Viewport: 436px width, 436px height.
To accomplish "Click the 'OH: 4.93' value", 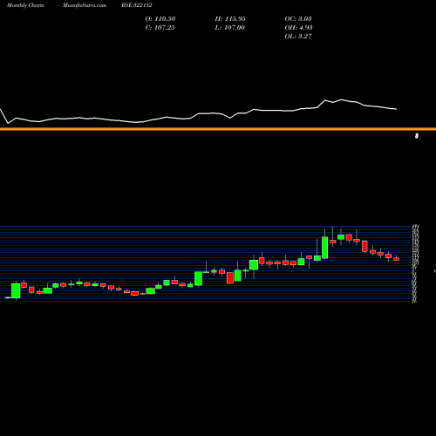I will click(298, 28).
